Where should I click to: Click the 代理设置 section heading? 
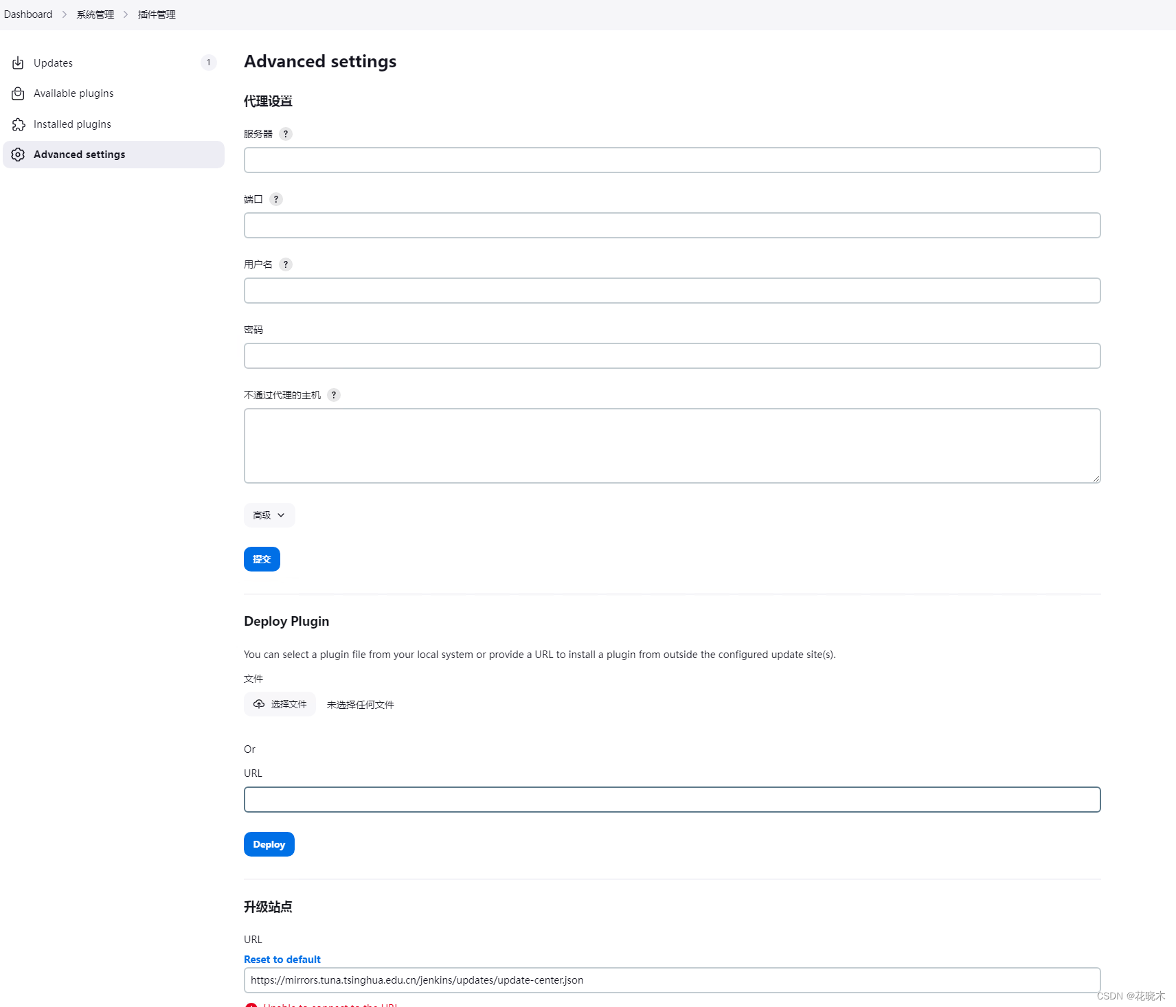[x=268, y=102]
